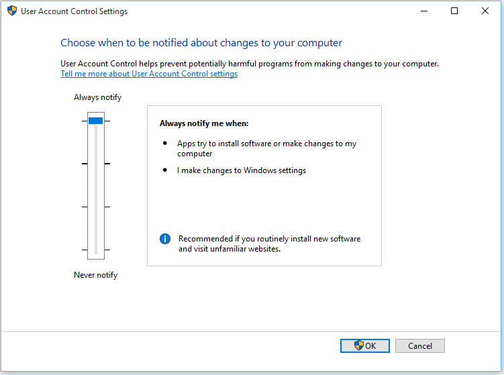Viewport: 504px width, 375px height.
Task: Minimize the User Account Control Settings window
Action: (424, 11)
